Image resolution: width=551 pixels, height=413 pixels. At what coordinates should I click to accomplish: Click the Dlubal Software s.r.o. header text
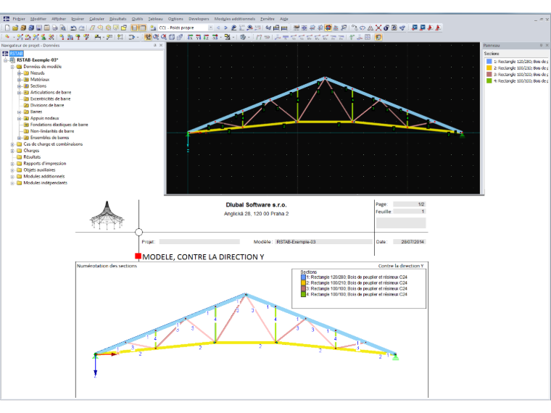coord(256,205)
